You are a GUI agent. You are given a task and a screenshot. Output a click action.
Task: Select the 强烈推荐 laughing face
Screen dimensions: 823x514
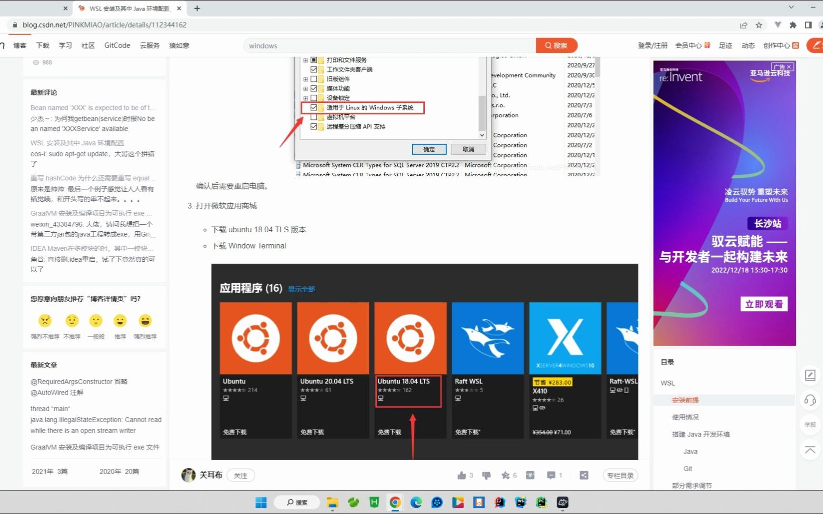tap(145, 321)
